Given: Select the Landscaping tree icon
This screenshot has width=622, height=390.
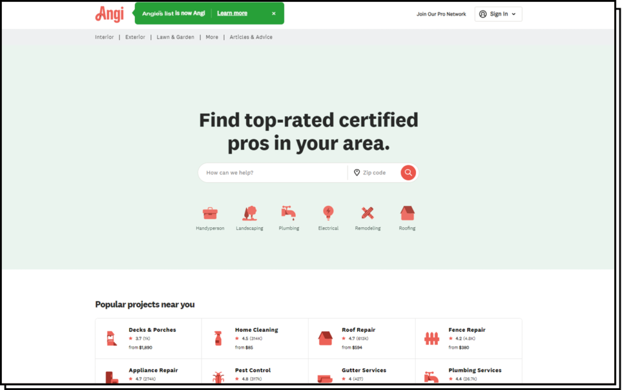Looking at the screenshot, I should click(x=249, y=213).
